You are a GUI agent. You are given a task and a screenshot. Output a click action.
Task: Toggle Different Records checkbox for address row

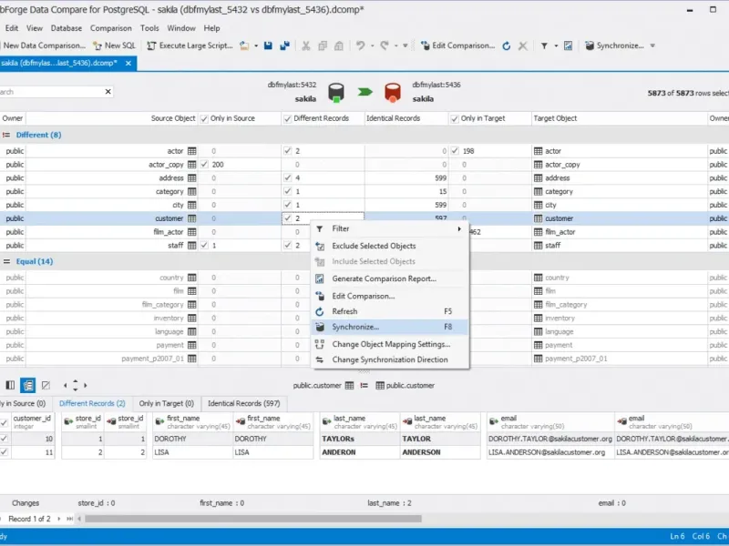click(x=287, y=177)
